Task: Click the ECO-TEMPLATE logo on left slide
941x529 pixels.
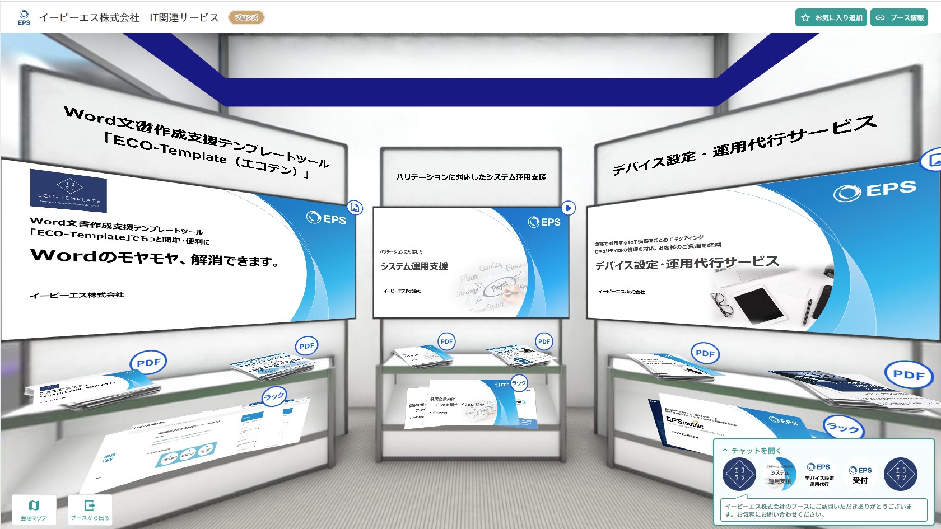Action: point(68,190)
